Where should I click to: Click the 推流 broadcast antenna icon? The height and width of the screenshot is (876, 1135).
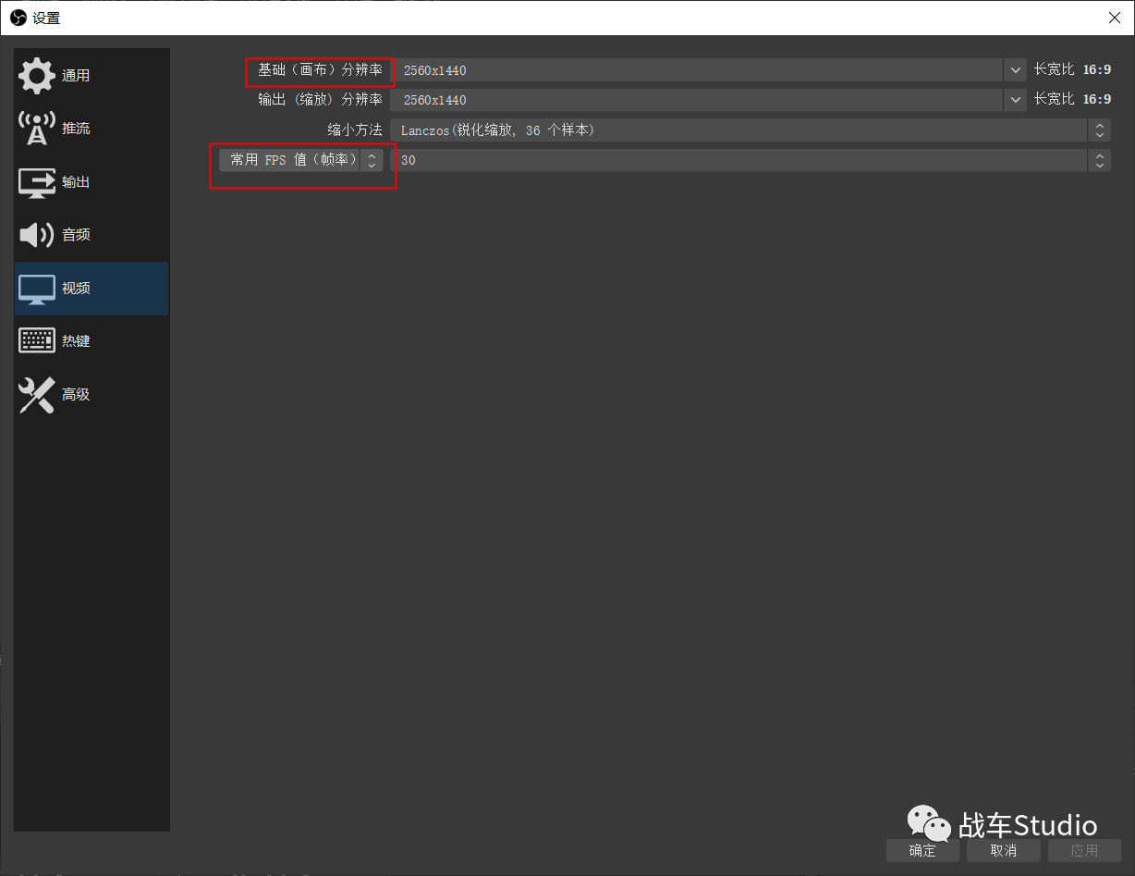[x=37, y=129]
